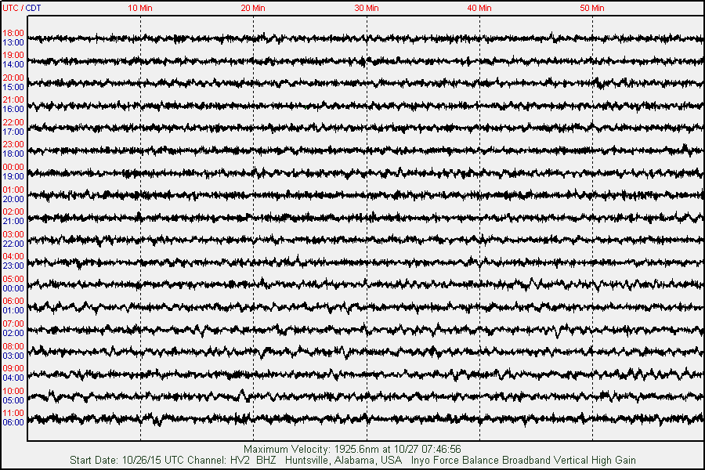
Task: Select the 06:00 CDT row label
Action: point(13,422)
